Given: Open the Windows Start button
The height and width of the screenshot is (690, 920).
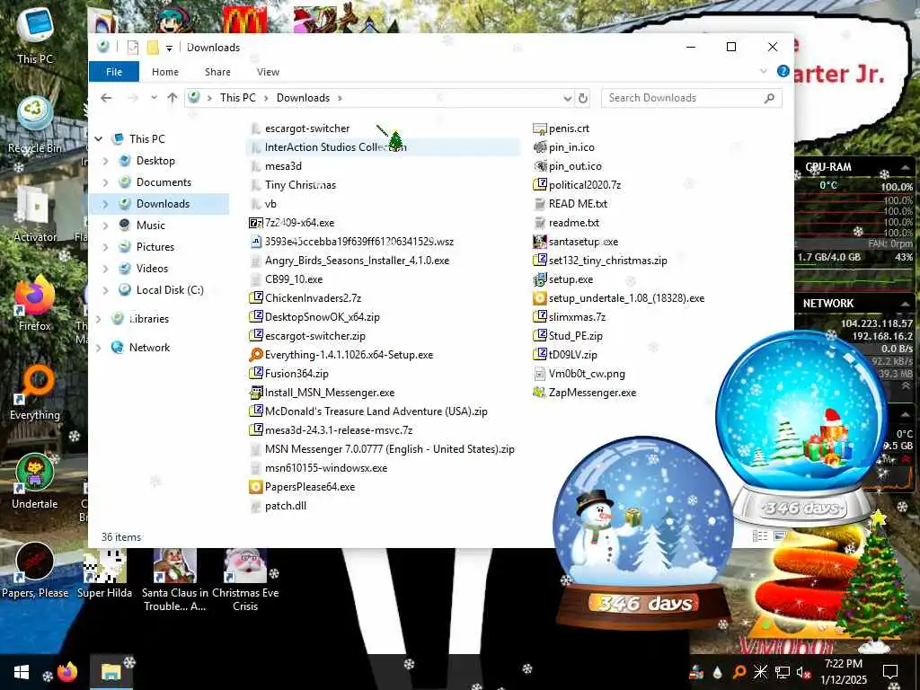Looking at the screenshot, I should click(22, 672).
